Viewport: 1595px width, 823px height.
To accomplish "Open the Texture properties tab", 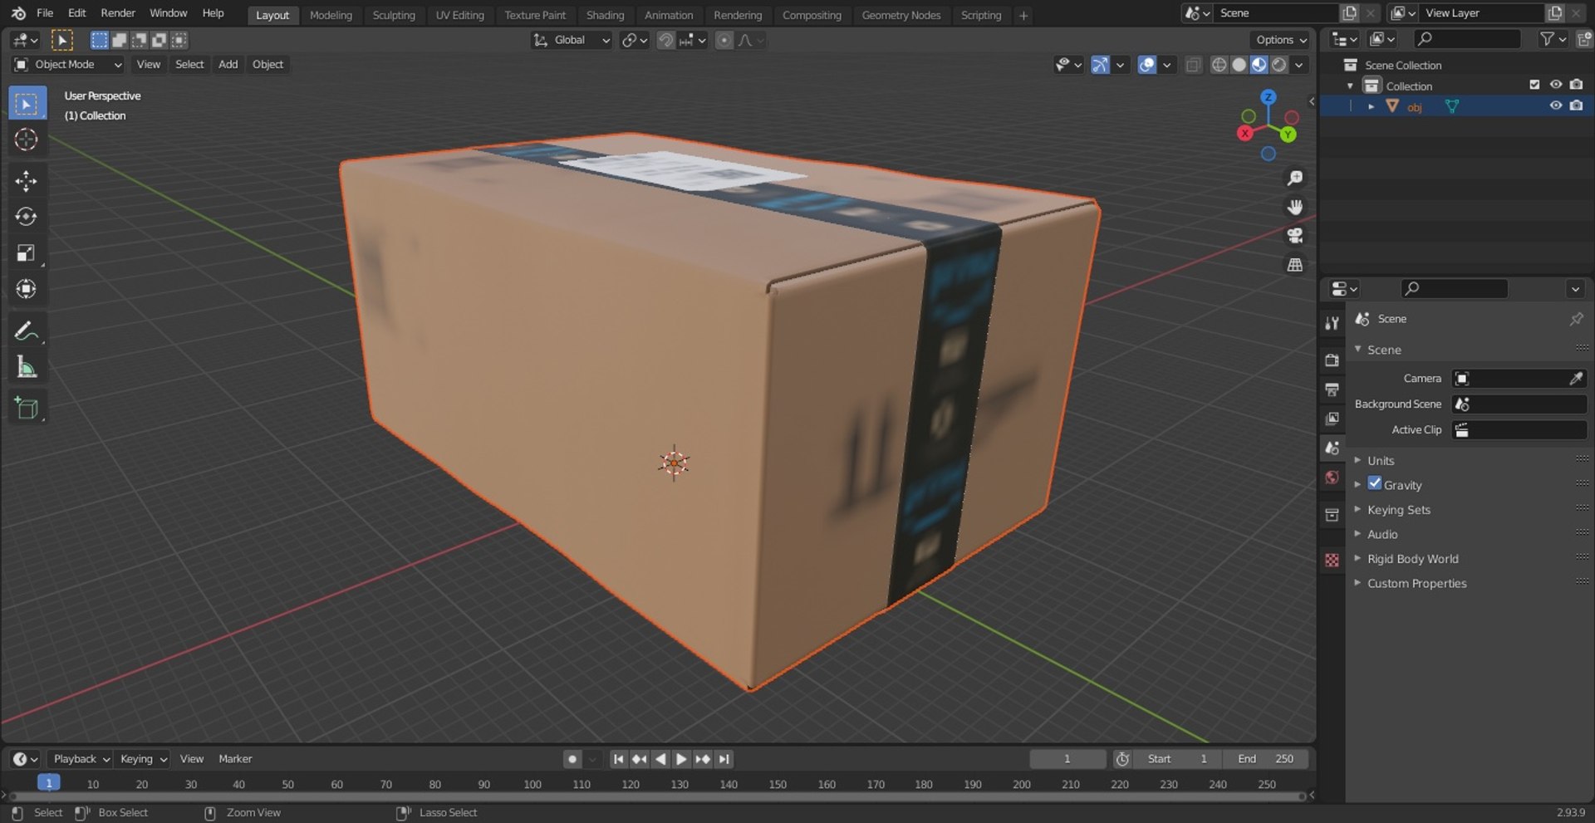I will click(1332, 561).
